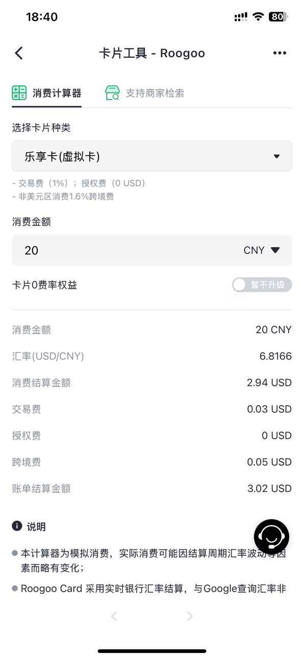The width and height of the screenshot is (304, 659).
Task: Expand the 乐享卡(虚拟卡) card type dropdown
Action: coord(152,156)
